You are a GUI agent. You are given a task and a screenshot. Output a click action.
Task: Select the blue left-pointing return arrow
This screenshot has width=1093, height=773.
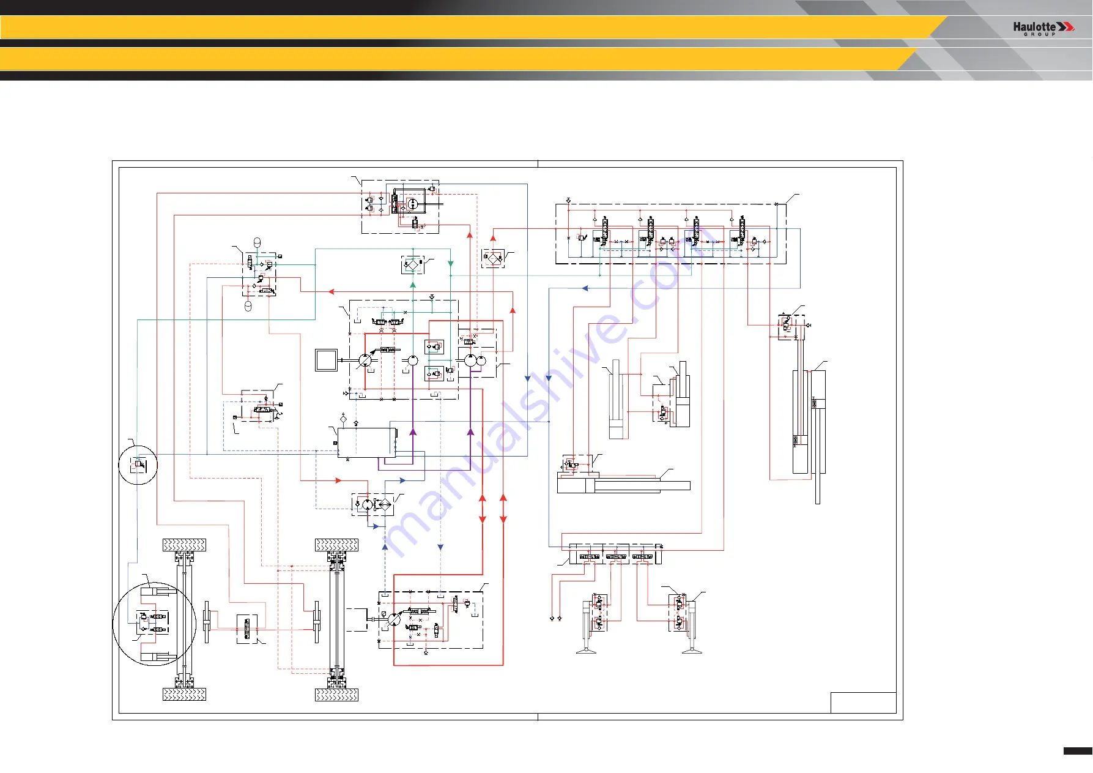(x=585, y=288)
